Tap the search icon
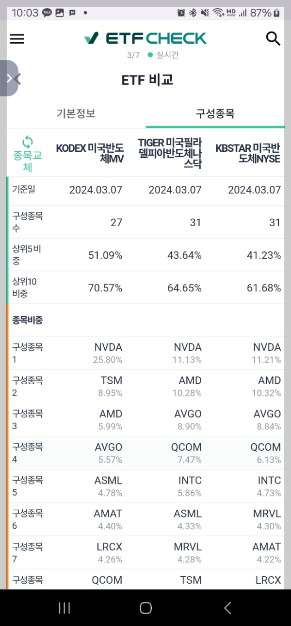 point(273,39)
